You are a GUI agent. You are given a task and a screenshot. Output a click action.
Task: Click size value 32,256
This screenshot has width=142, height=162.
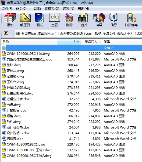pos(74,99)
